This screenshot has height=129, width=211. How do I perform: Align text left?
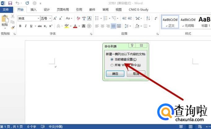click(97, 26)
